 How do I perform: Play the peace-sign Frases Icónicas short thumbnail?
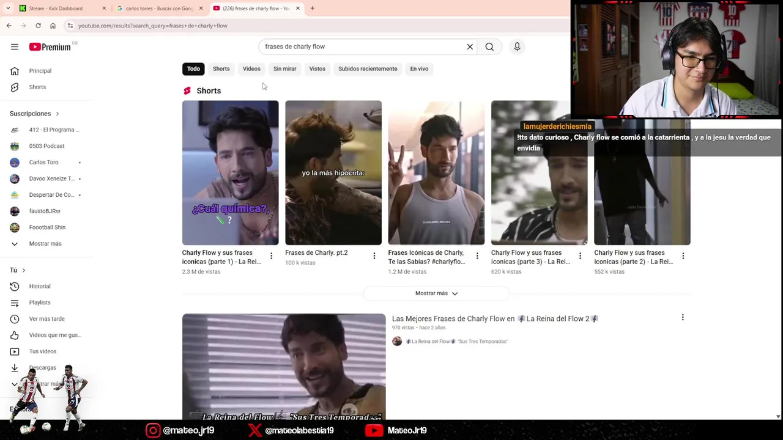click(x=436, y=173)
